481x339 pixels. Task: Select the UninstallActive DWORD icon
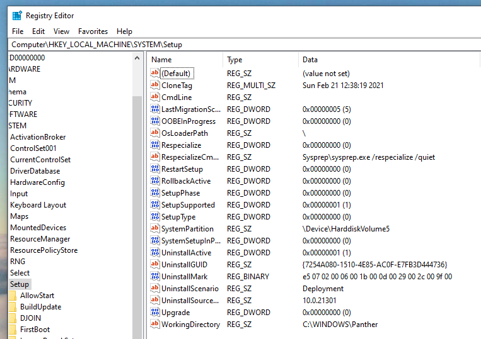(155, 252)
